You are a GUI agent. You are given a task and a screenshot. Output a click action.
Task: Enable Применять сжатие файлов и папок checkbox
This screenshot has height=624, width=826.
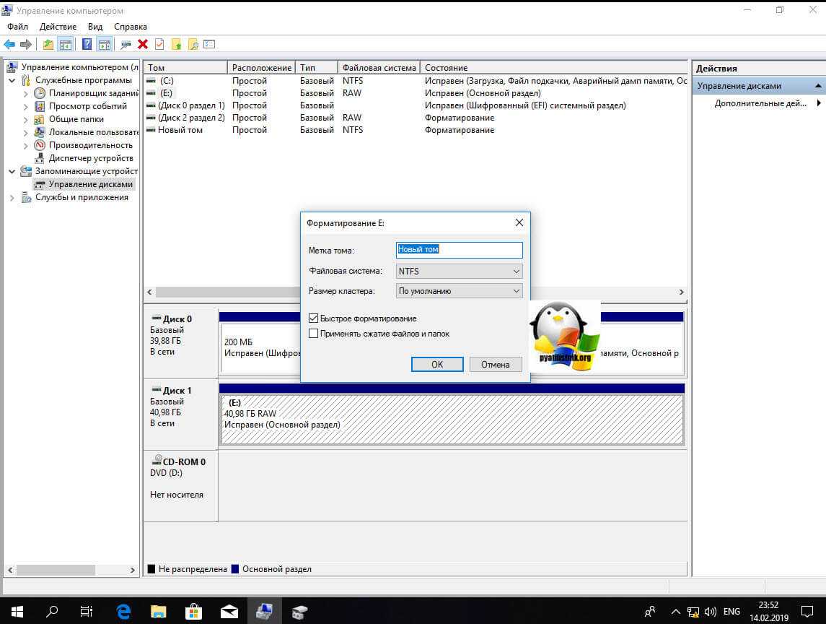coord(313,334)
